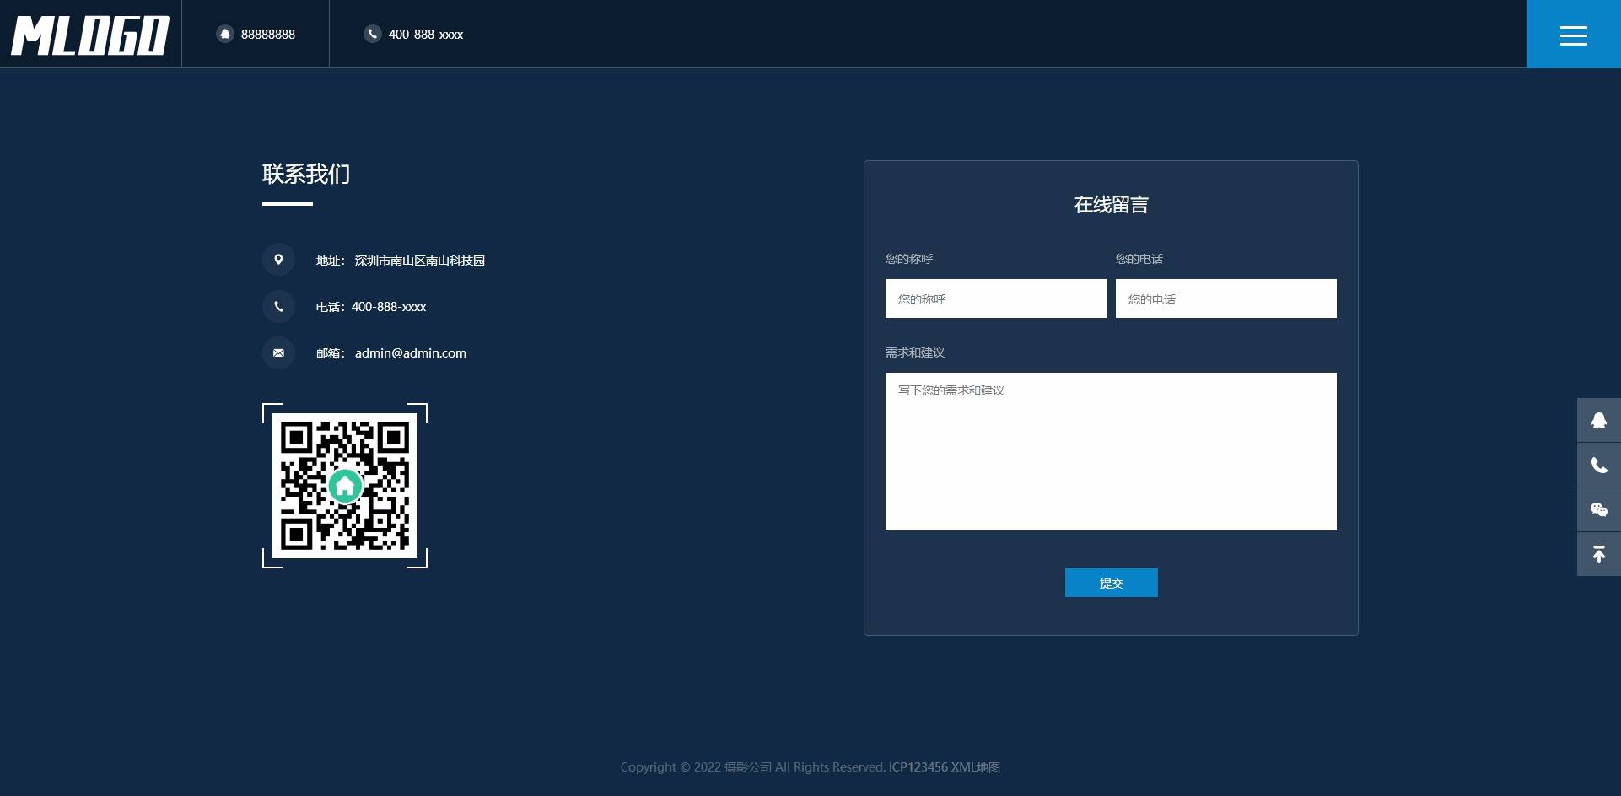Focus the 您的称呼 name input field
This screenshot has width=1621, height=796.
click(995, 298)
